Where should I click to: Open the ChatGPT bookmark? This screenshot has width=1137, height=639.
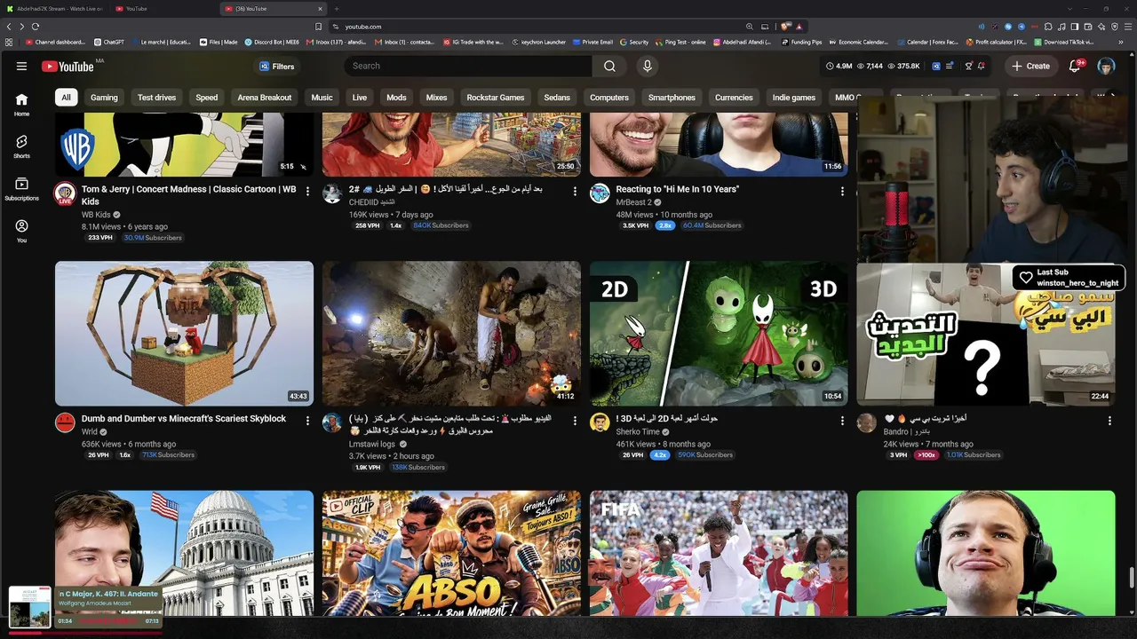pos(109,42)
